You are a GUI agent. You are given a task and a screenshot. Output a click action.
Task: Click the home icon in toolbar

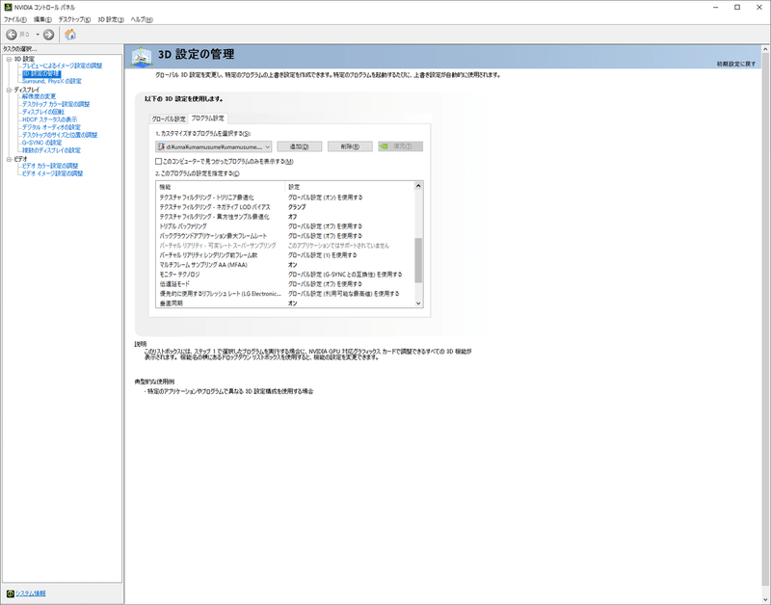[70, 35]
